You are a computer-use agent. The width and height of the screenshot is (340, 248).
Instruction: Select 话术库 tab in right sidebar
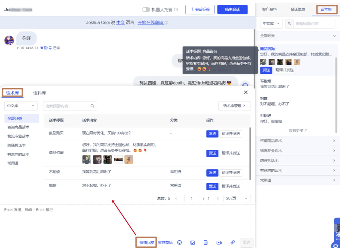coord(326,9)
